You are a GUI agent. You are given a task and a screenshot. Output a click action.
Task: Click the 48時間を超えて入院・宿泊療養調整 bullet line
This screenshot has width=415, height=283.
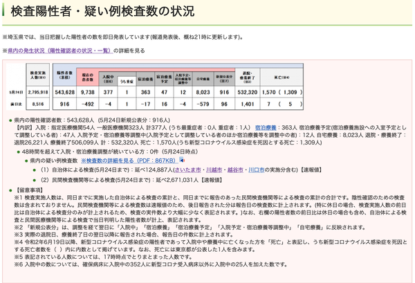tap(109, 152)
